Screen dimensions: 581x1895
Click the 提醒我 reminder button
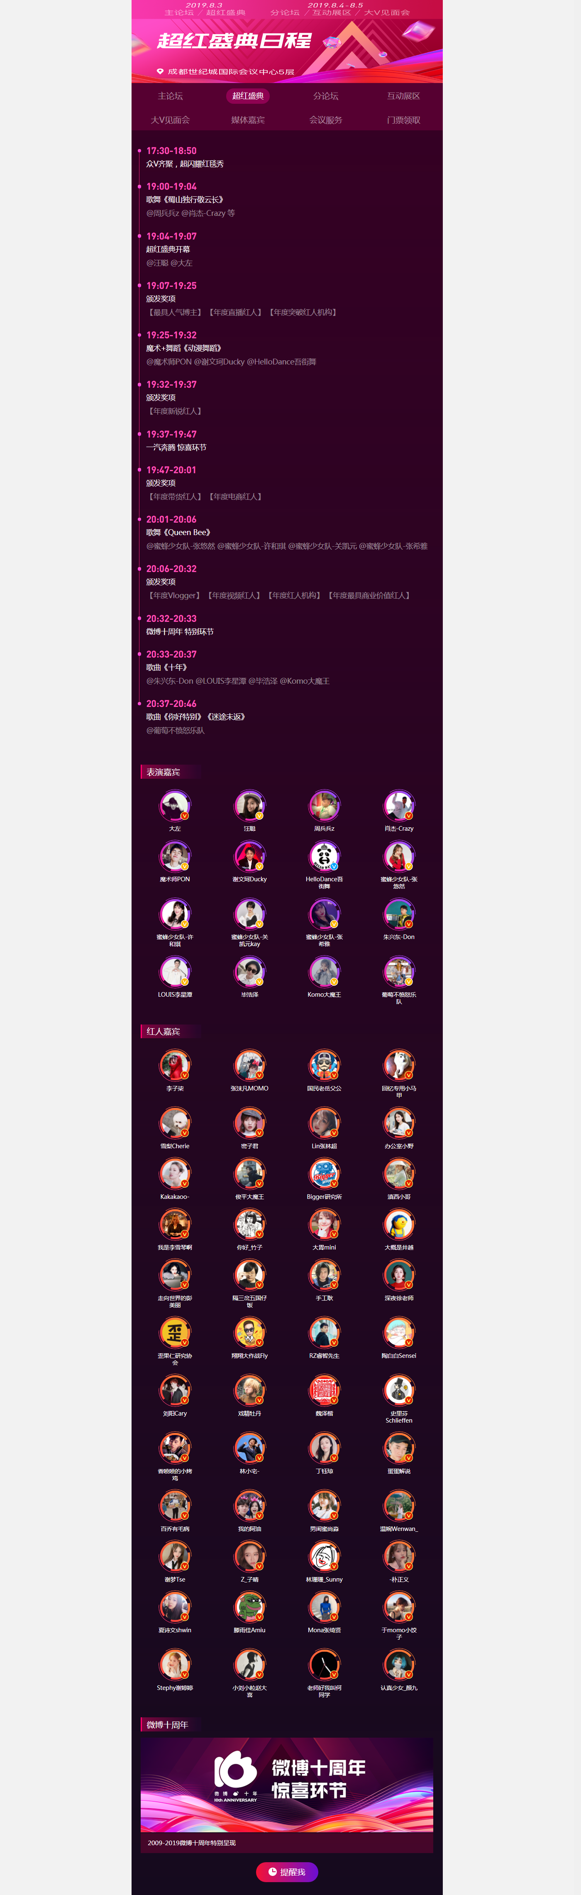click(287, 1871)
